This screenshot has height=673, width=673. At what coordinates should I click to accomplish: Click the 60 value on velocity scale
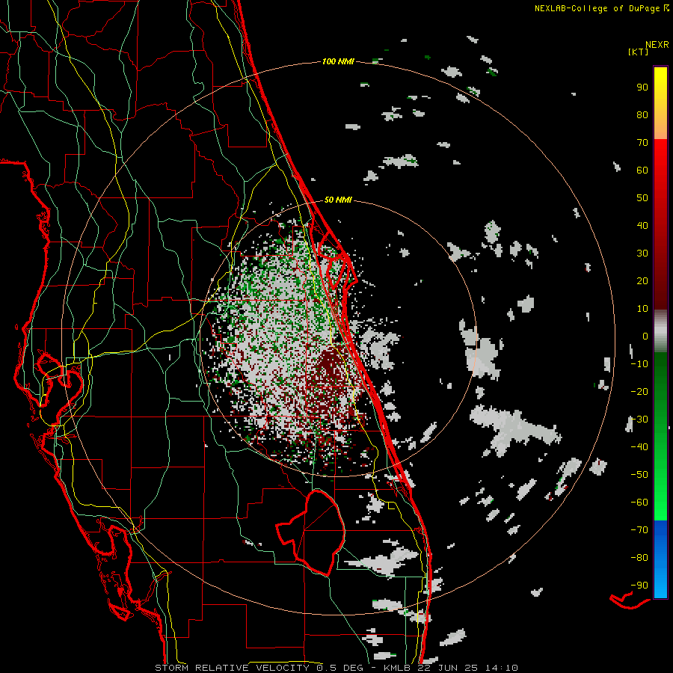pos(642,170)
